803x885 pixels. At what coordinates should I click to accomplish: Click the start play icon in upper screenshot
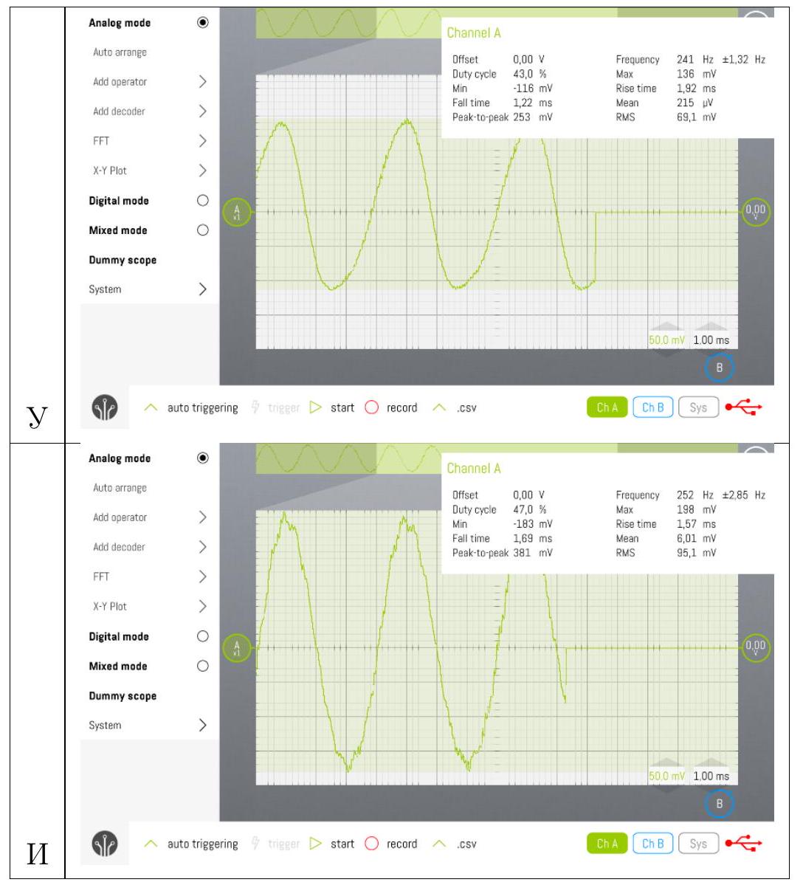point(316,407)
